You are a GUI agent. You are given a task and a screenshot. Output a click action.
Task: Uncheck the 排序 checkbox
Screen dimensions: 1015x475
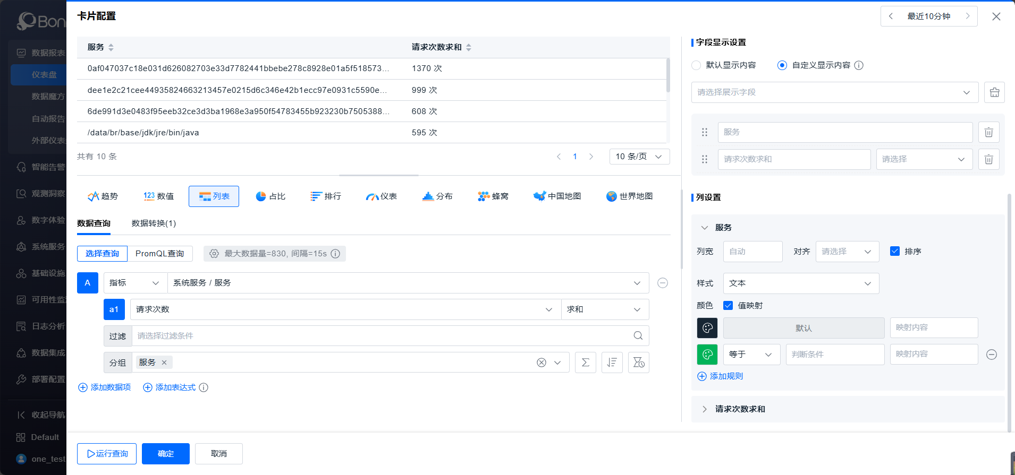tap(895, 252)
